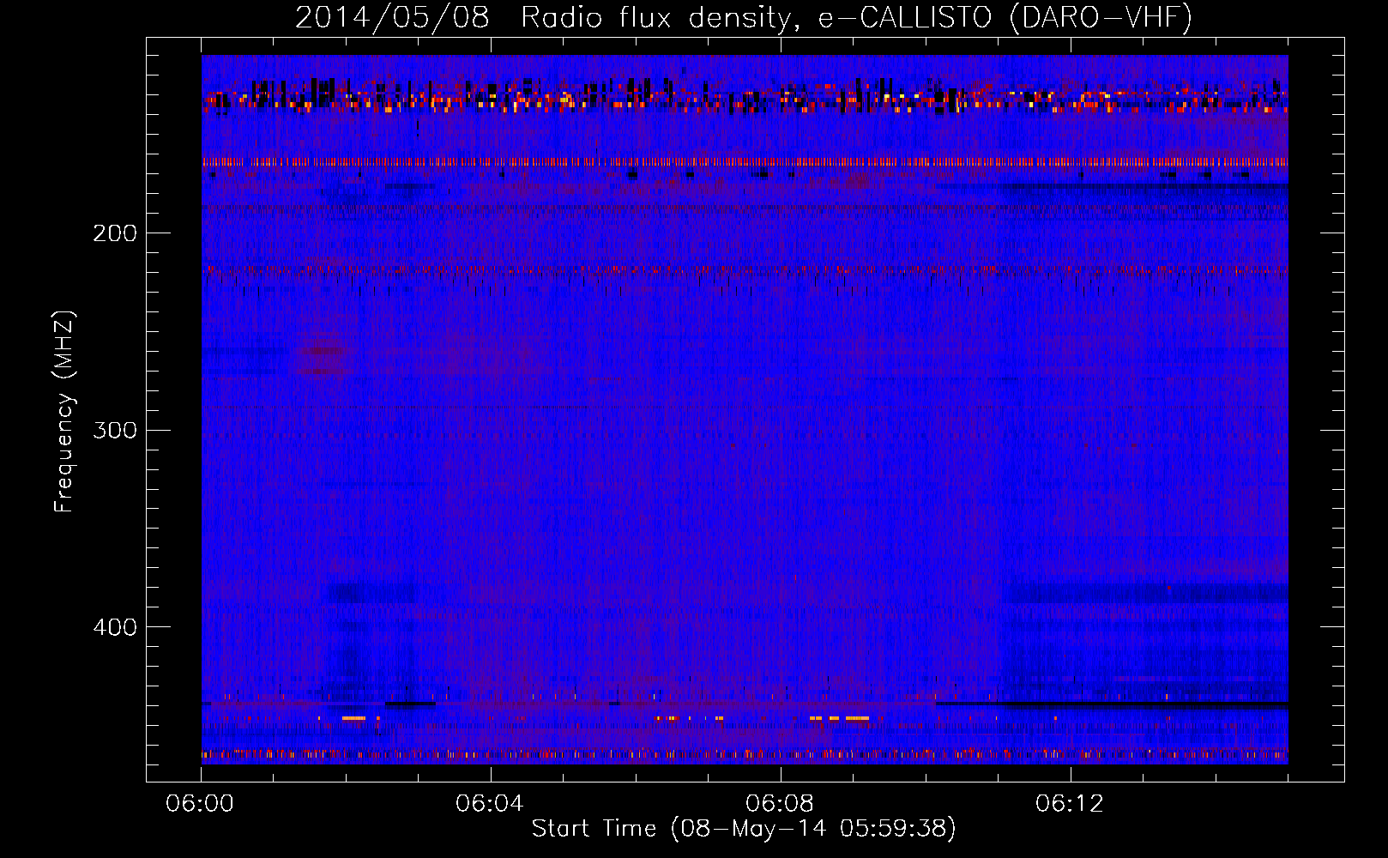Click the plot title 'Radio flux density, e-CALLISTO (DARO-VHF)'

(x=856, y=17)
